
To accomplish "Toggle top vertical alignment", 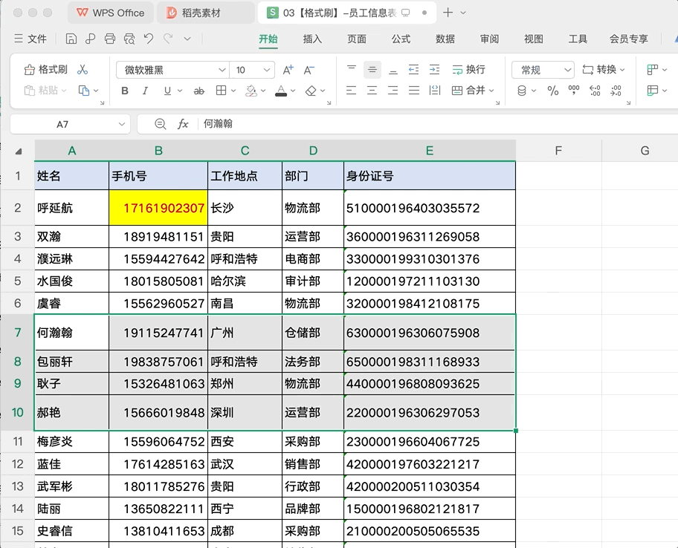I will pos(352,70).
